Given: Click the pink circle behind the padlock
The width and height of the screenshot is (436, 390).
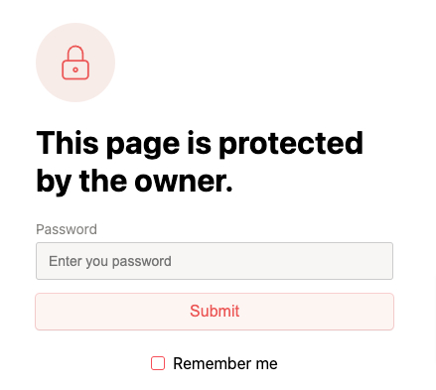Looking at the screenshot, I should click(75, 63).
